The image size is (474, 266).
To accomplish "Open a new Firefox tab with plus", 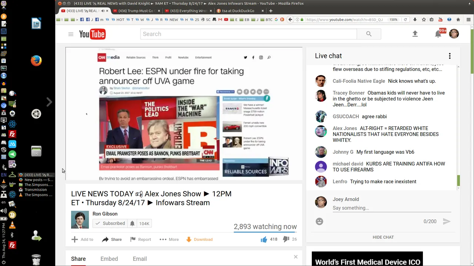I will [x=271, y=11].
